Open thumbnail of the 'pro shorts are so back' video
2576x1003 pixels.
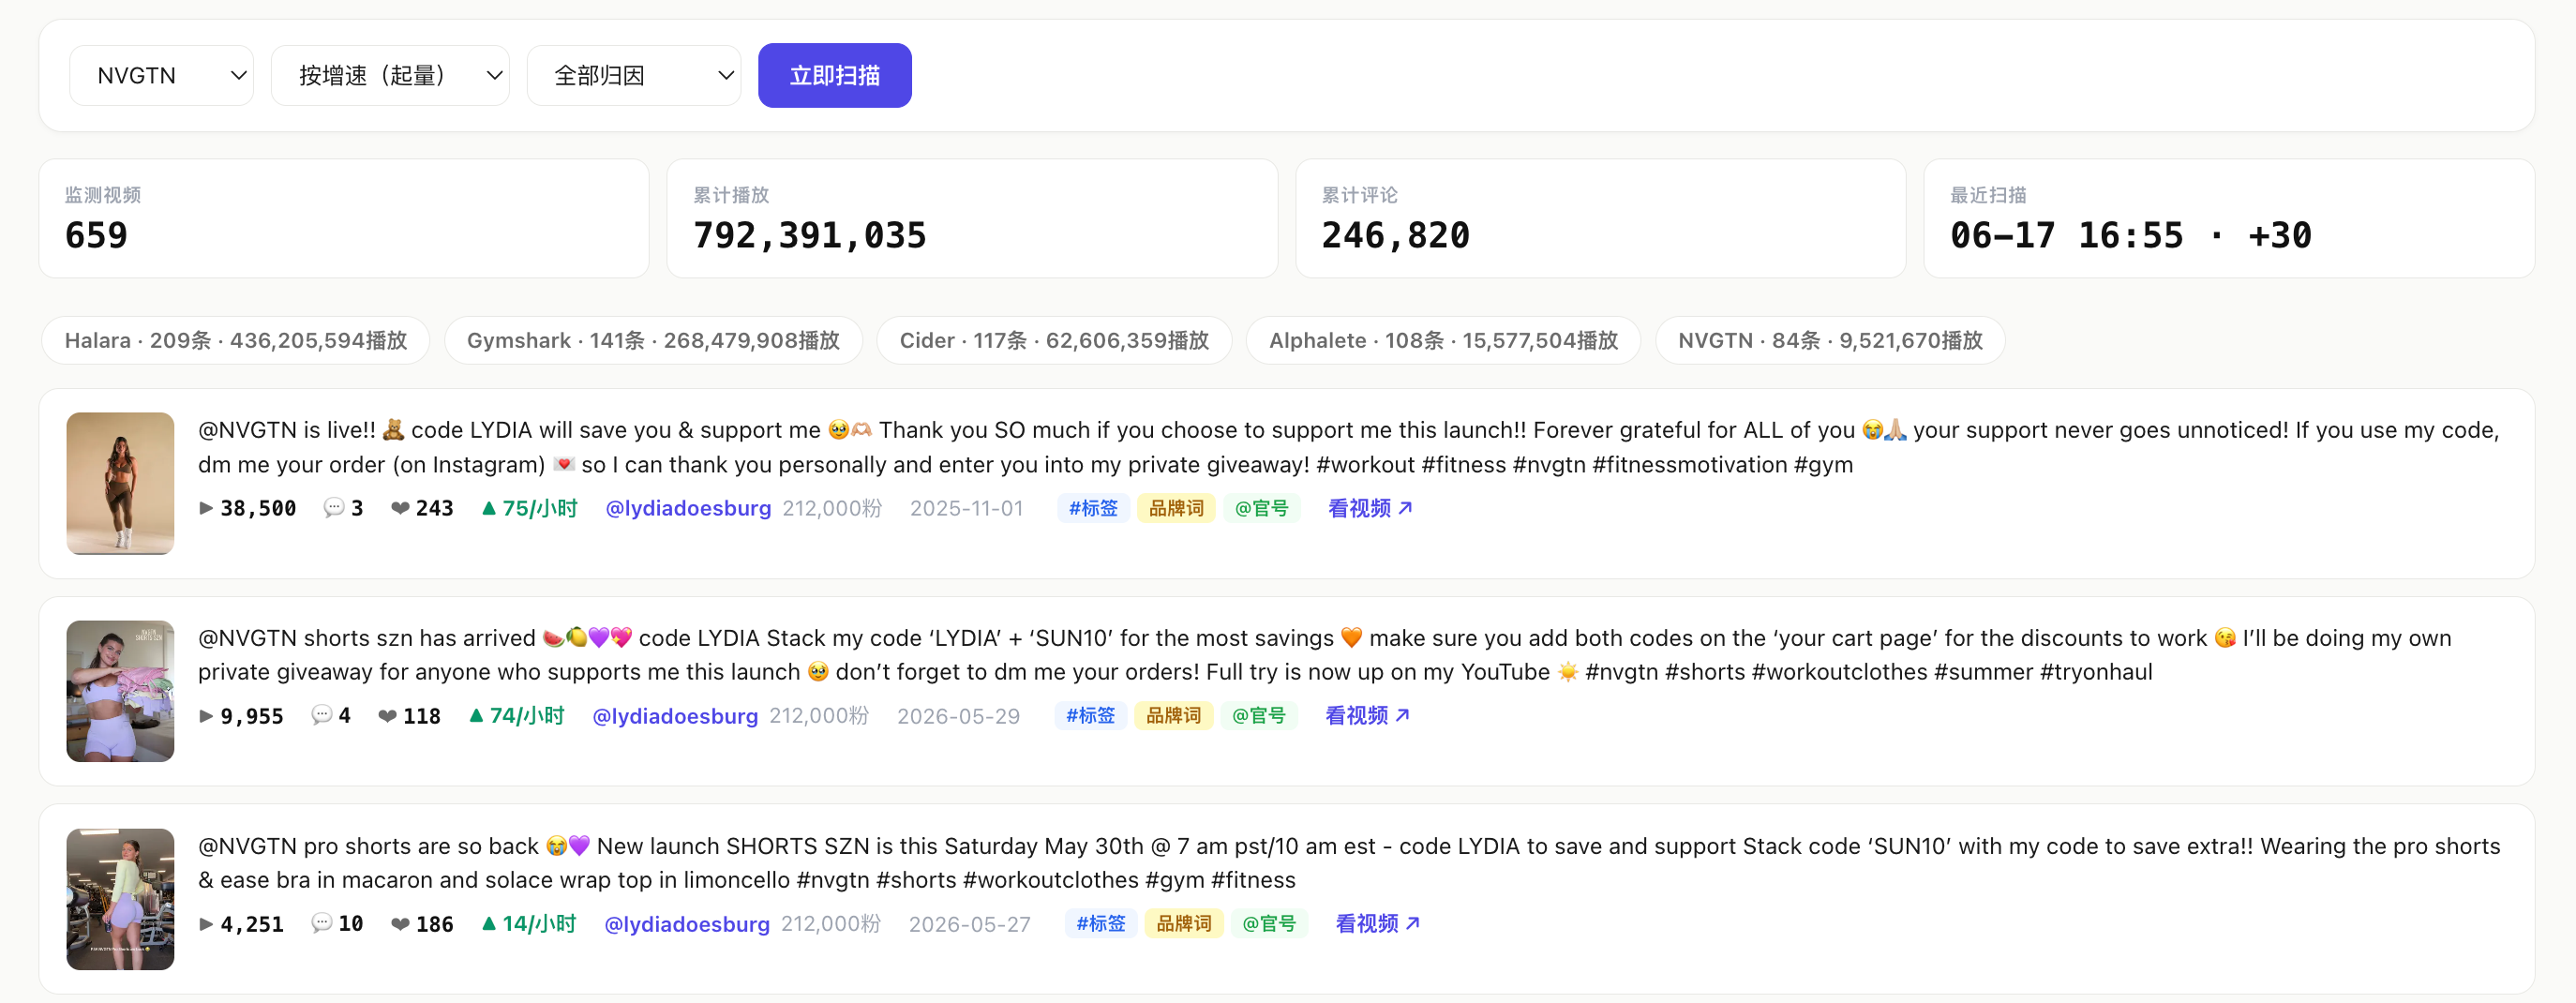120,899
